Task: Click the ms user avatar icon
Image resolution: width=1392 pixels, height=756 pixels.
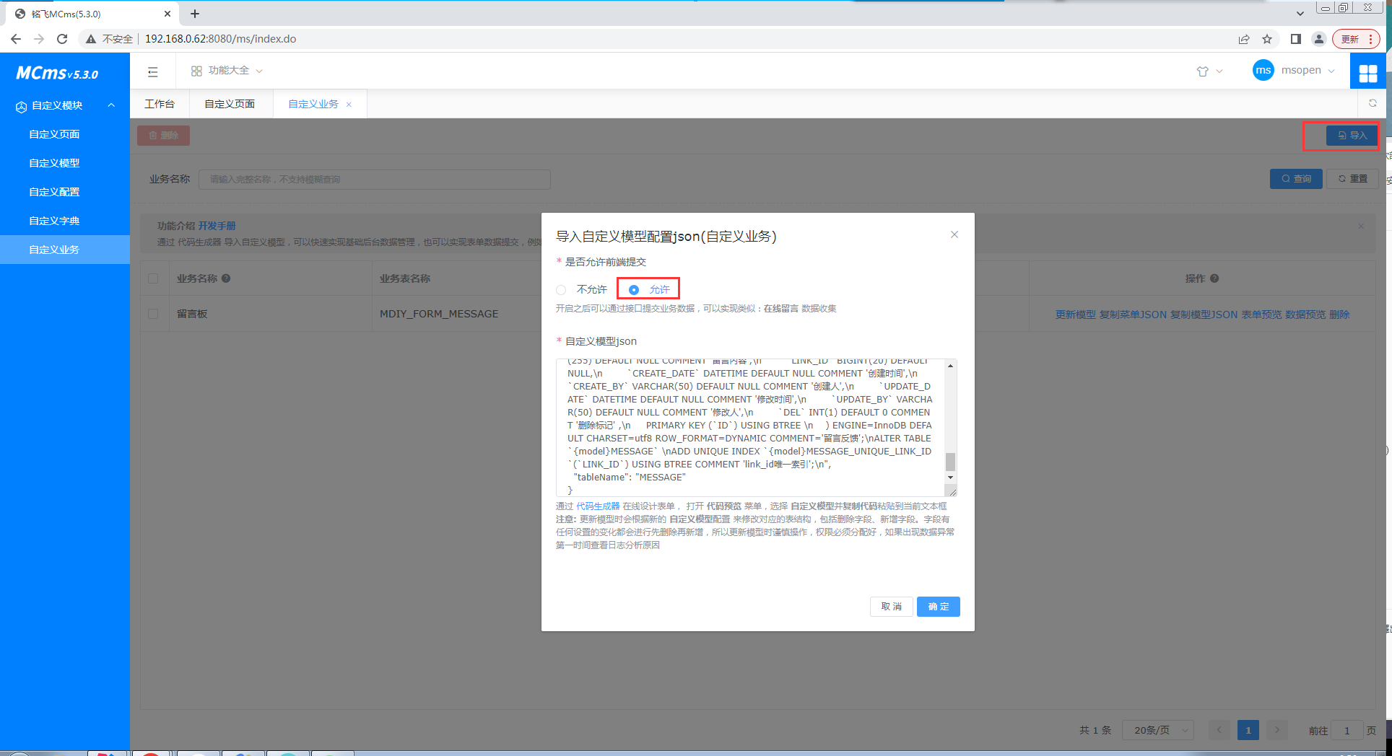Action: click(1263, 71)
